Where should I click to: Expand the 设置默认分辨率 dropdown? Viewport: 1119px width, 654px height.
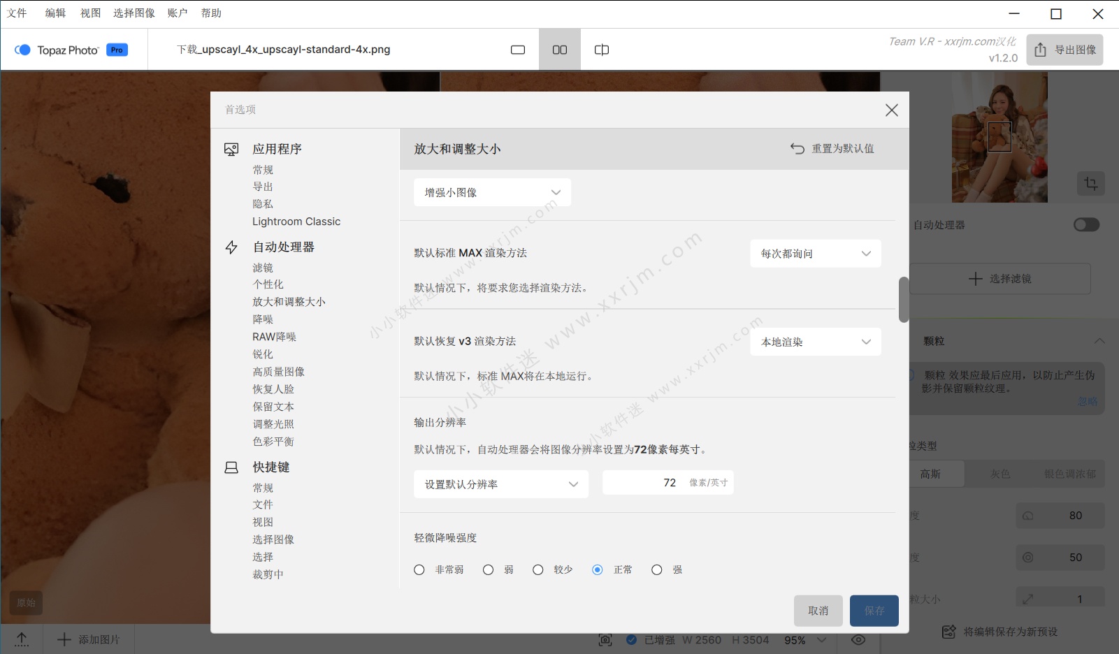point(500,484)
